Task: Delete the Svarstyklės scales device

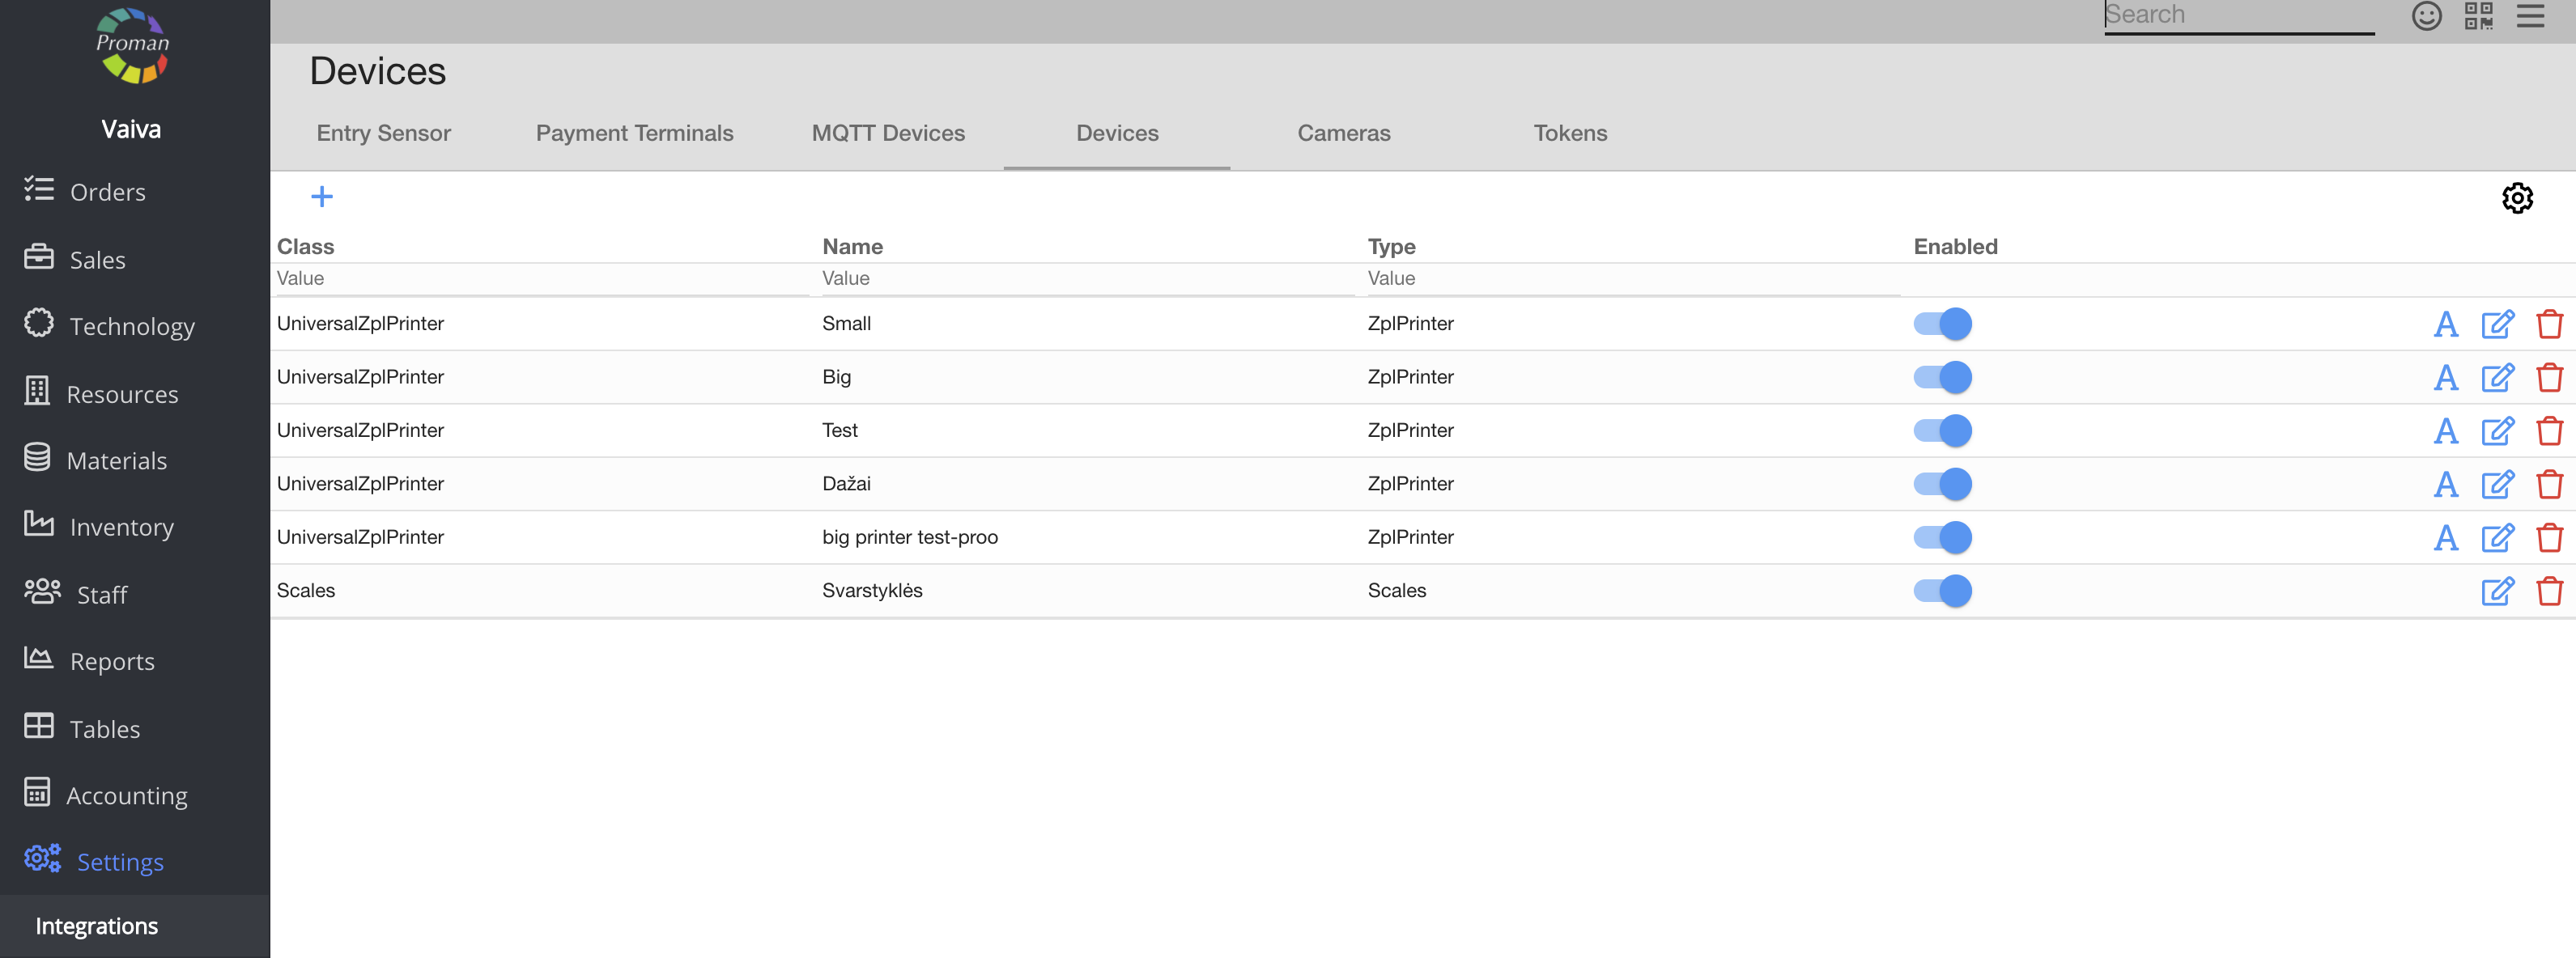Action: click(x=2549, y=591)
